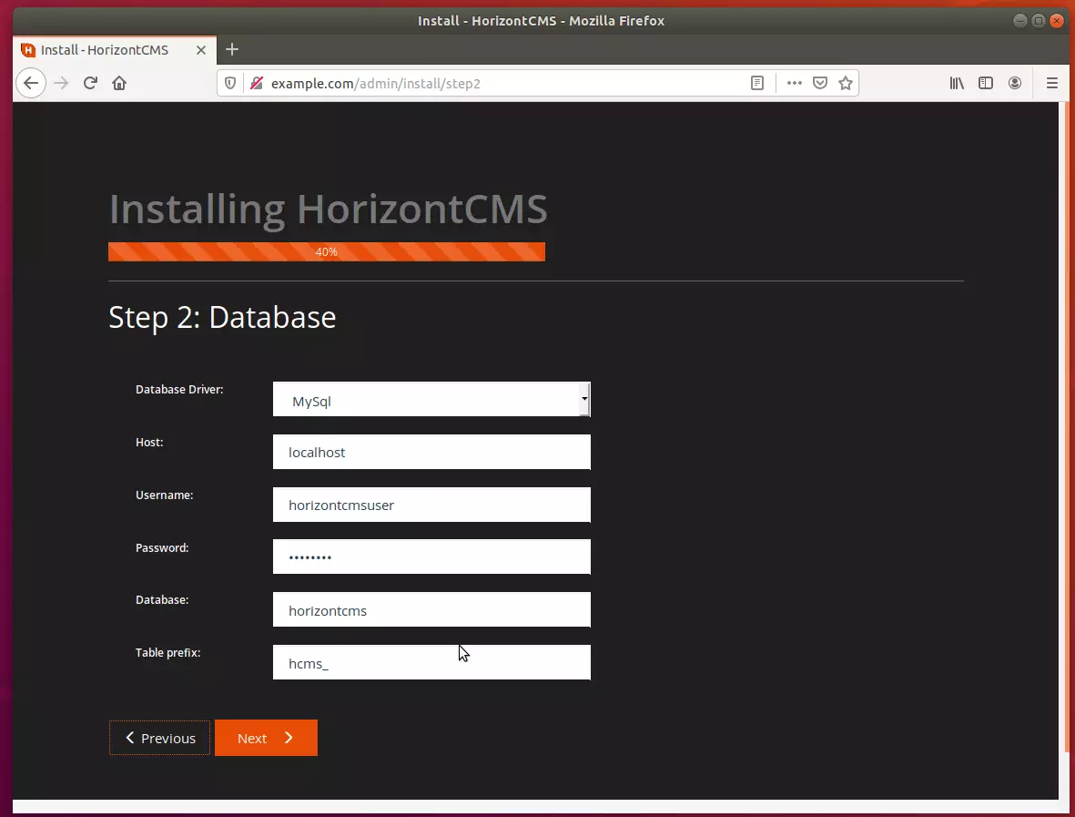Open the Firefox home page icon

[119, 84]
